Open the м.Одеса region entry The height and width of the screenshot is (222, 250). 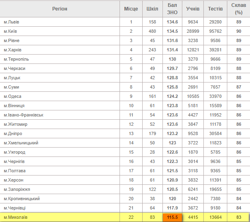tap(12, 96)
